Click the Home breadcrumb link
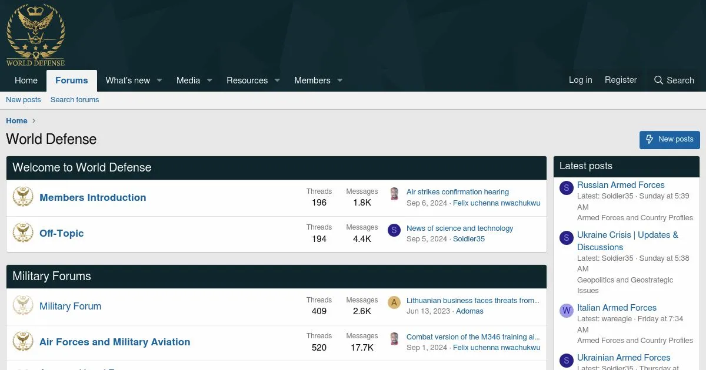 click(x=16, y=120)
